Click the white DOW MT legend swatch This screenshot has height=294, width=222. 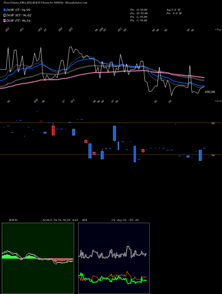pyautogui.click(x=4, y=16)
